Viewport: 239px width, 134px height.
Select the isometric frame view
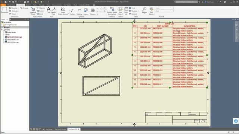click(95, 51)
